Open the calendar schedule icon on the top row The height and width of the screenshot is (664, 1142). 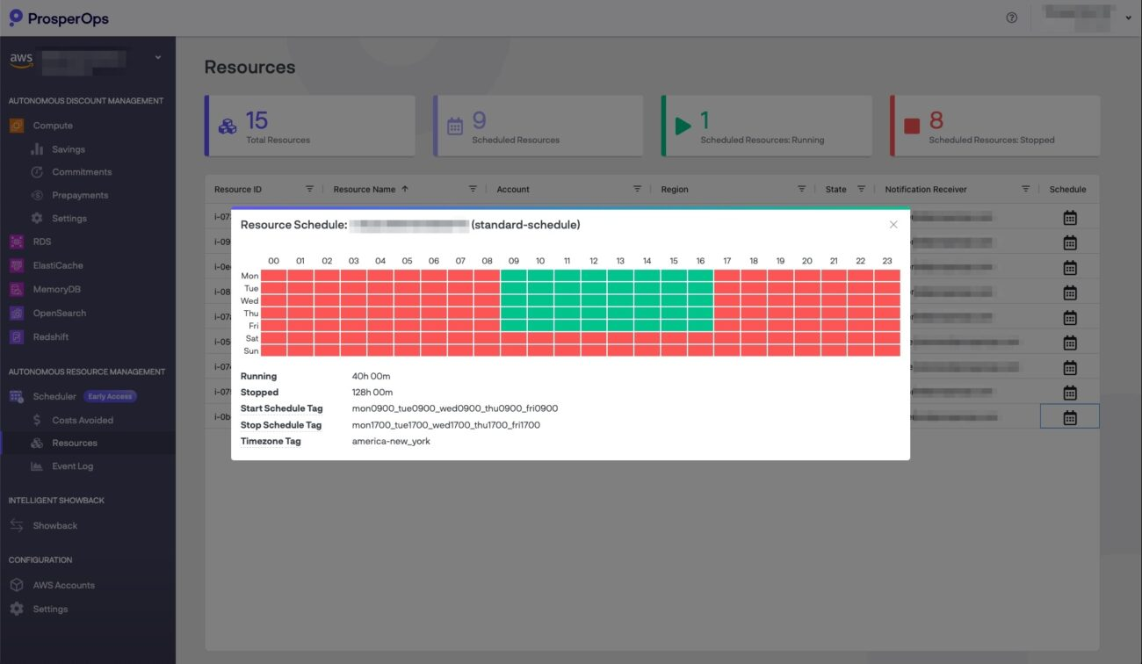pyautogui.click(x=1069, y=217)
